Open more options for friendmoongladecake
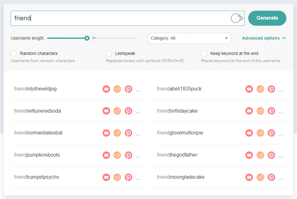Screen dimensions: 297x199 coord(281,179)
